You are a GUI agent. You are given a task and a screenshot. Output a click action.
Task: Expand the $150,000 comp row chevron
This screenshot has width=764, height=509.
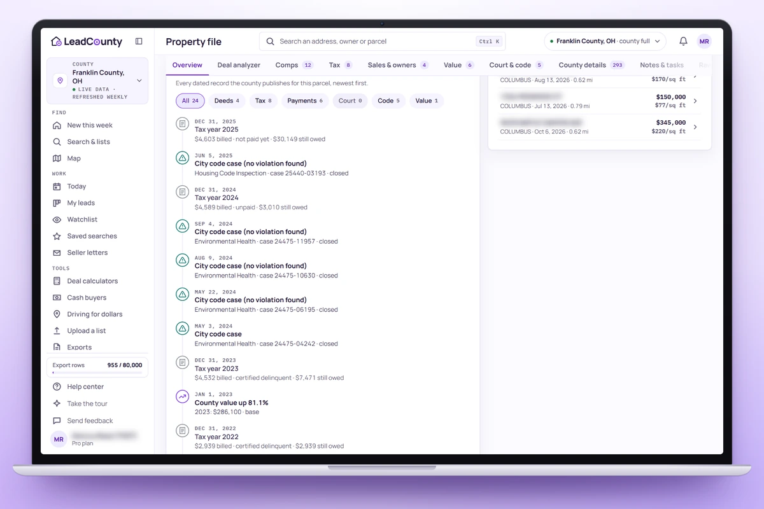[695, 101]
